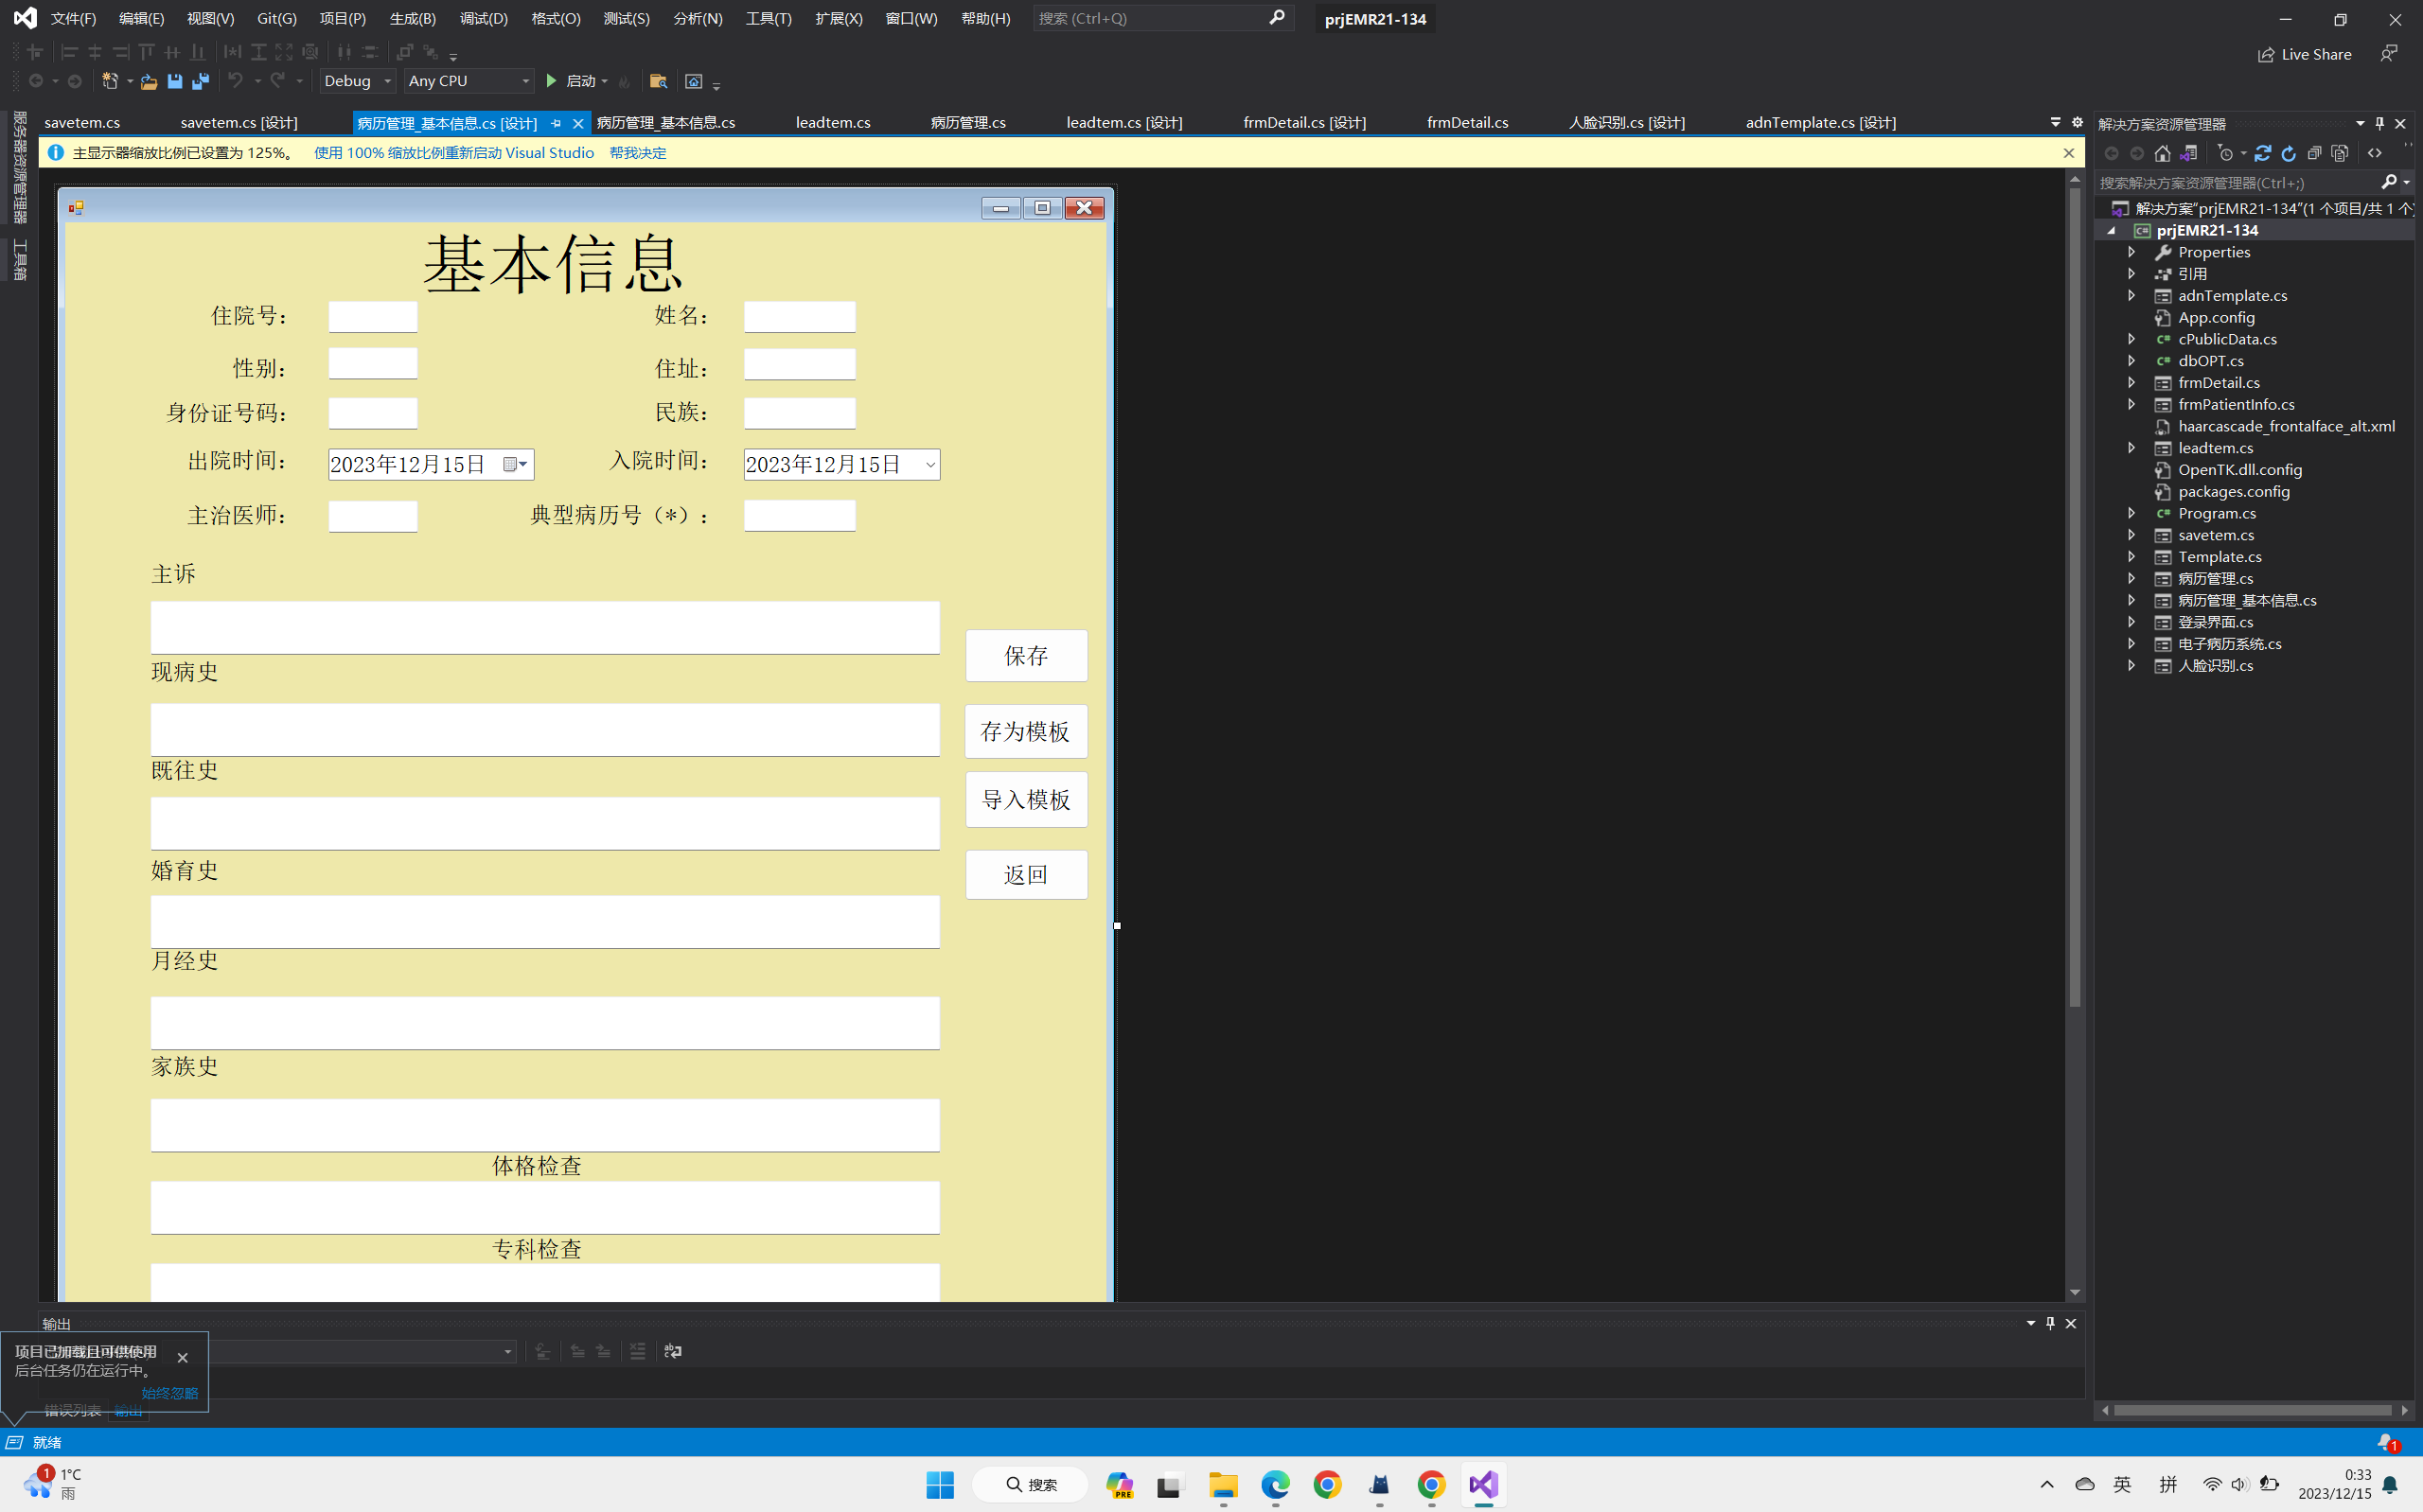2423x1512 pixels.
Task: Open the active documents list dropdown arrow
Action: coord(2055,122)
